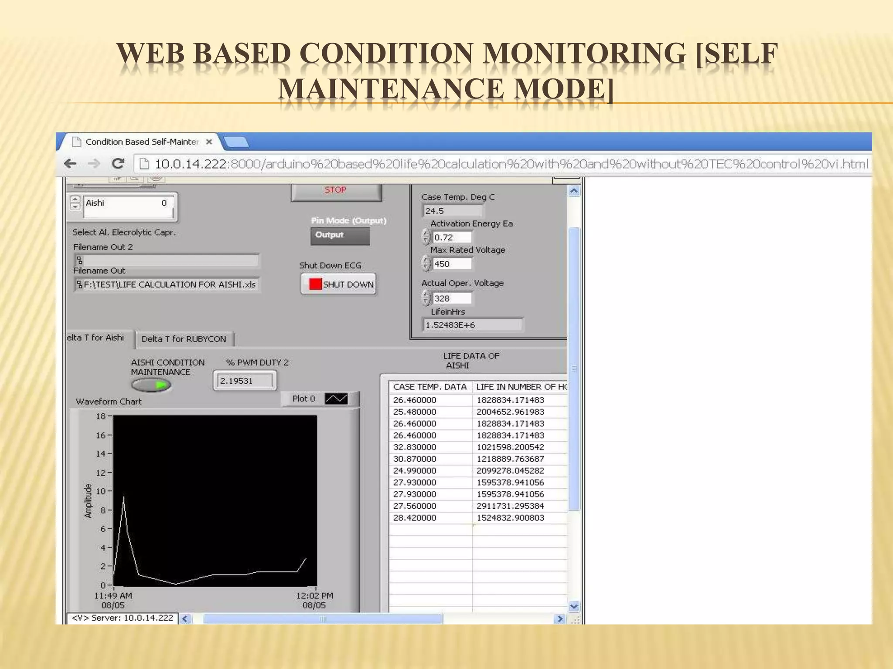
Task: Click life value 1021598.200542
Action: coord(520,447)
